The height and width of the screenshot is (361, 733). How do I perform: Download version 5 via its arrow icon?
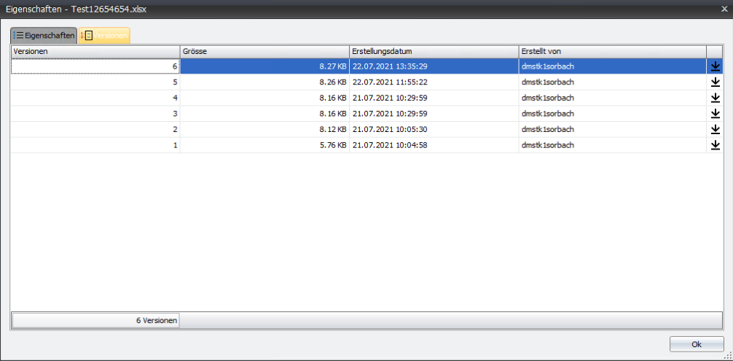tap(715, 82)
